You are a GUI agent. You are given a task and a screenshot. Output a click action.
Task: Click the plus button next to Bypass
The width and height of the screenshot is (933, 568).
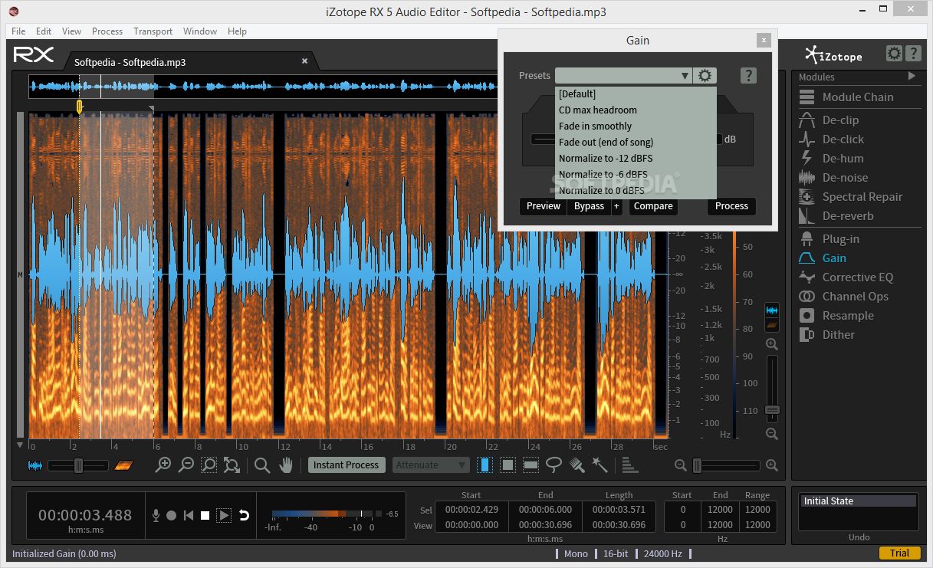(x=616, y=206)
